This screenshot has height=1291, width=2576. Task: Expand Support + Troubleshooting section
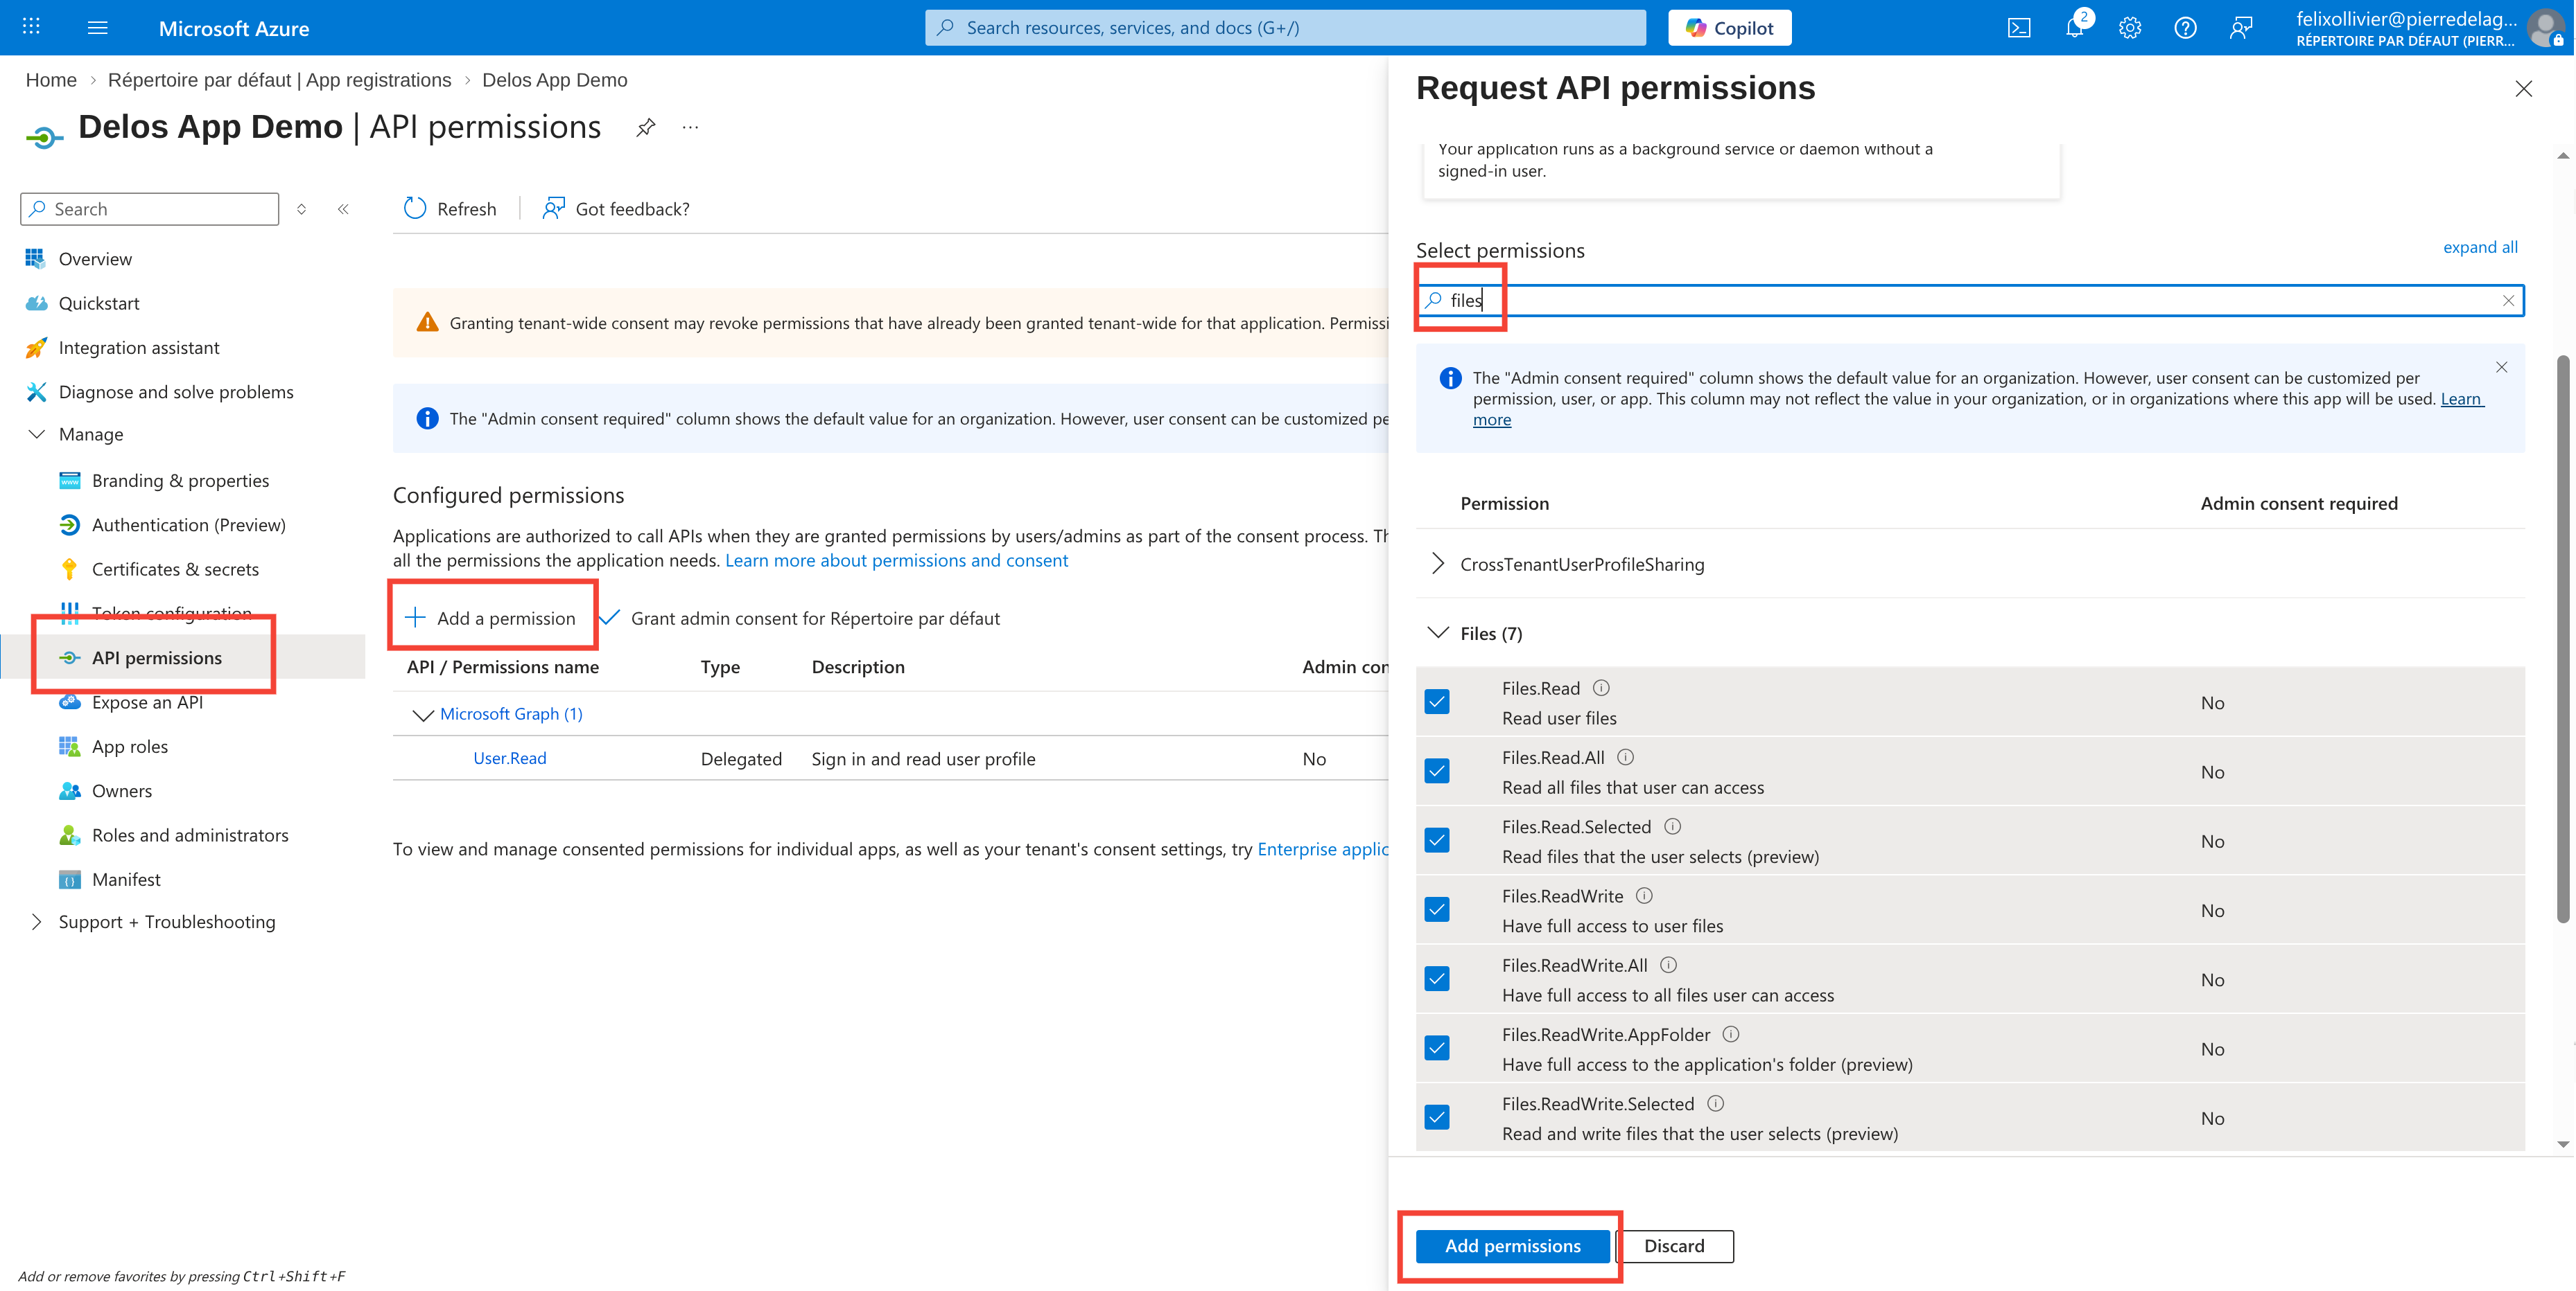[x=36, y=921]
